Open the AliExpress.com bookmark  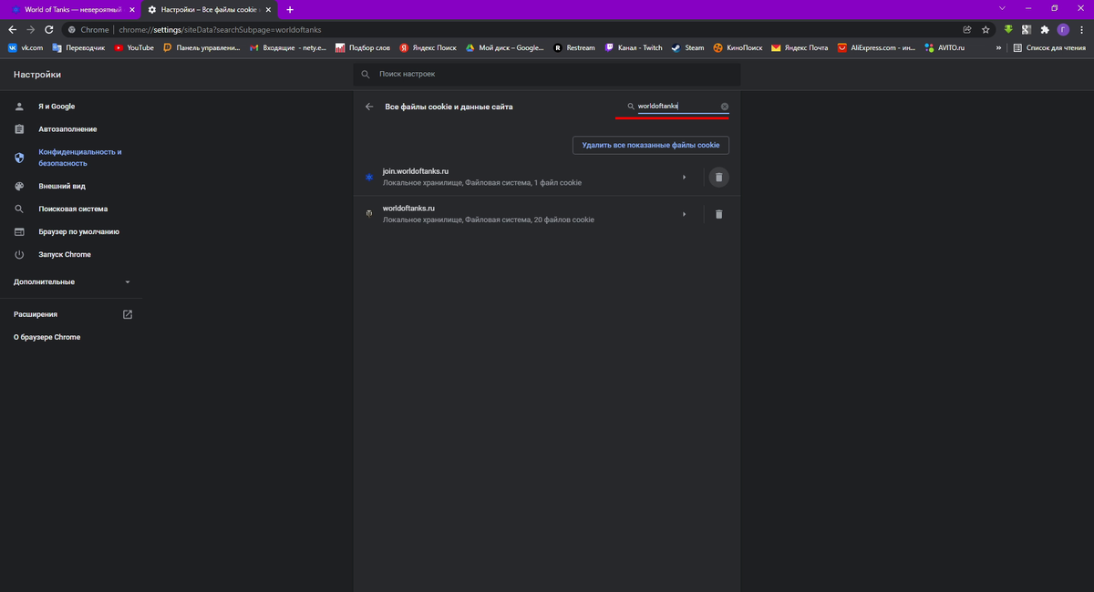(876, 47)
